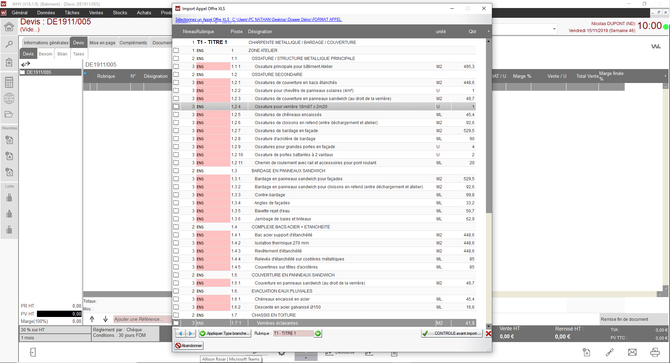Open the dropdown arrow left of Nicolas DUPONT
Screen dimensions: 670x363
pos(554,29)
